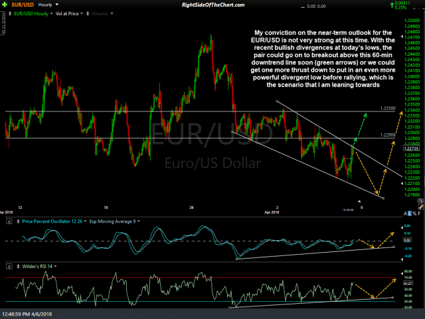This screenshot has width=425, height=319.
Task: Open the Wilder's RSI 14 dropdown
Action: pos(55,267)
